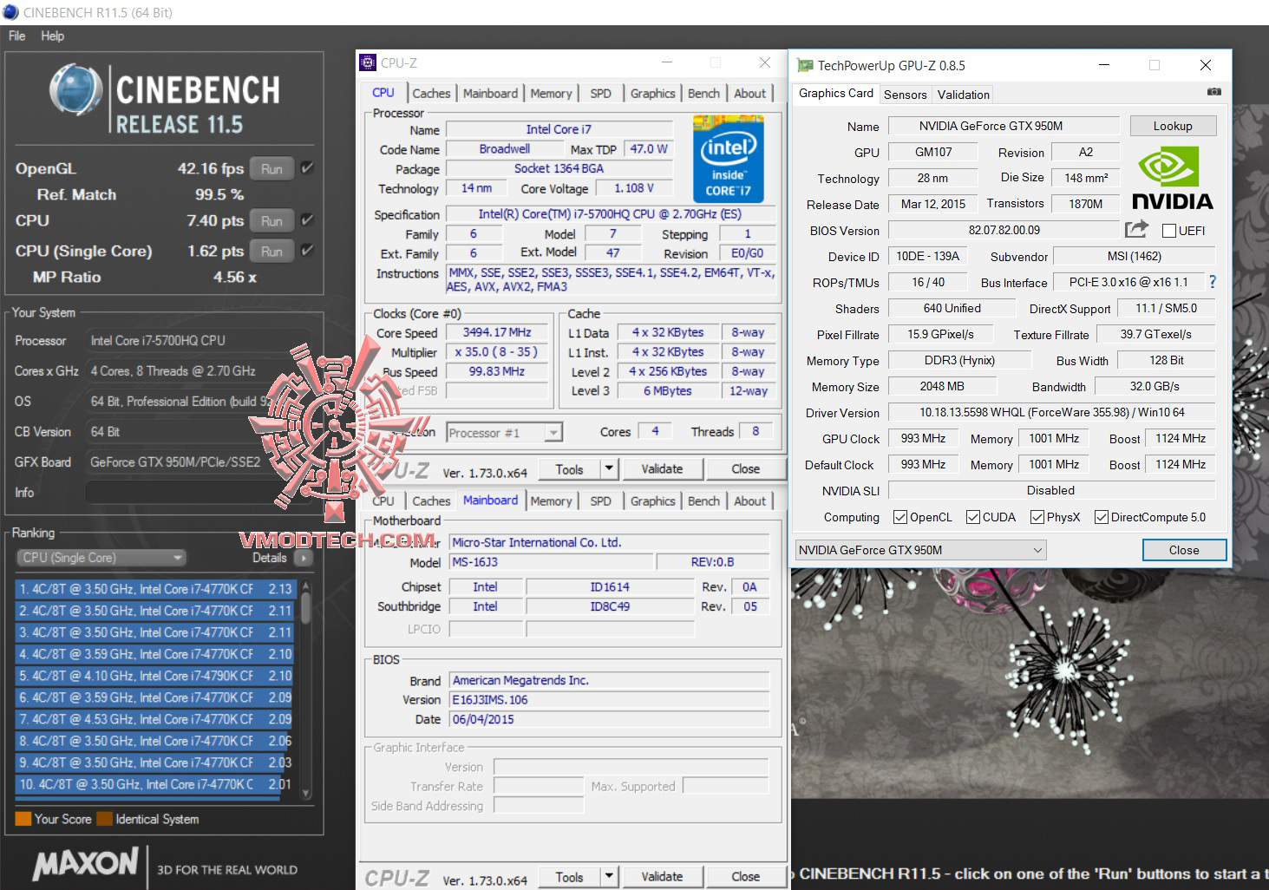Viewport: 1269px width, 890px height.
Task: Click the Bus Interface question mark help
Action: (x=1212, y=282)
